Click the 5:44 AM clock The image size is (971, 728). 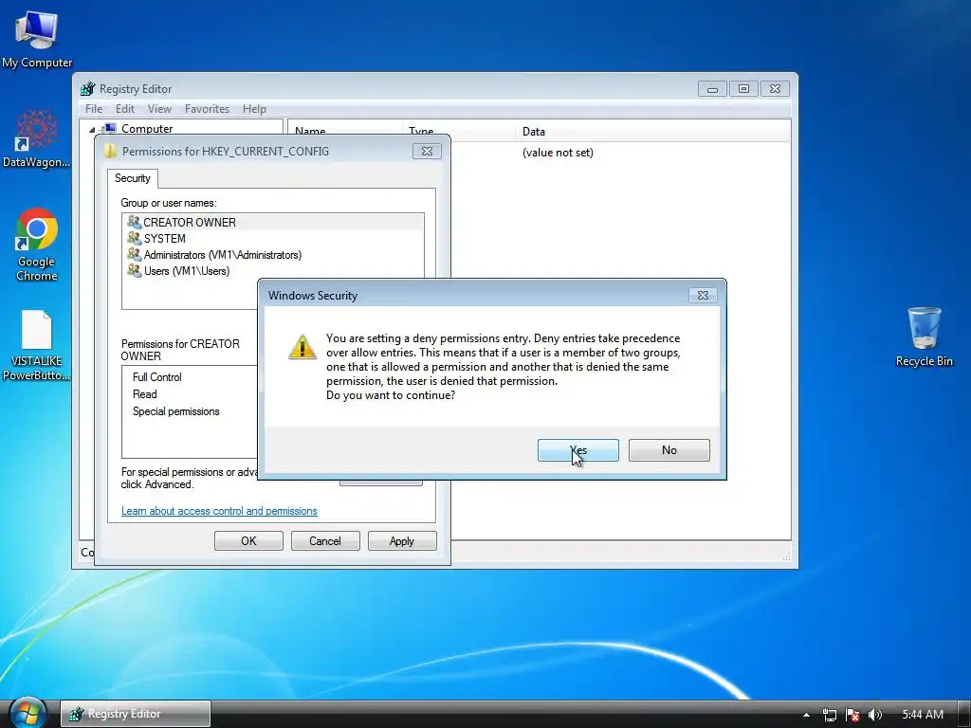(922, 715)
